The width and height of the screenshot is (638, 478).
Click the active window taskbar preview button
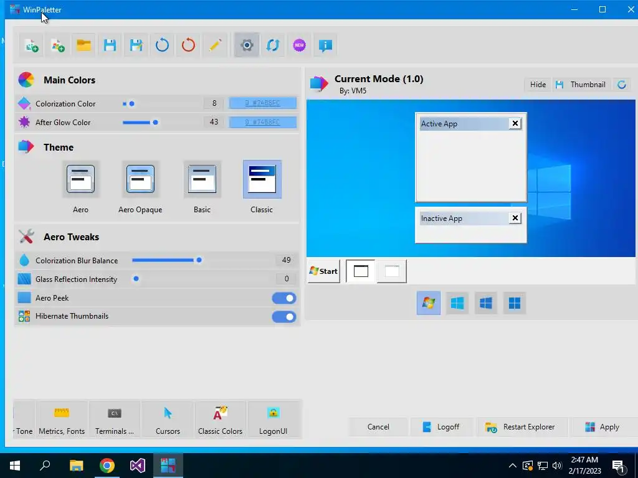361,271
